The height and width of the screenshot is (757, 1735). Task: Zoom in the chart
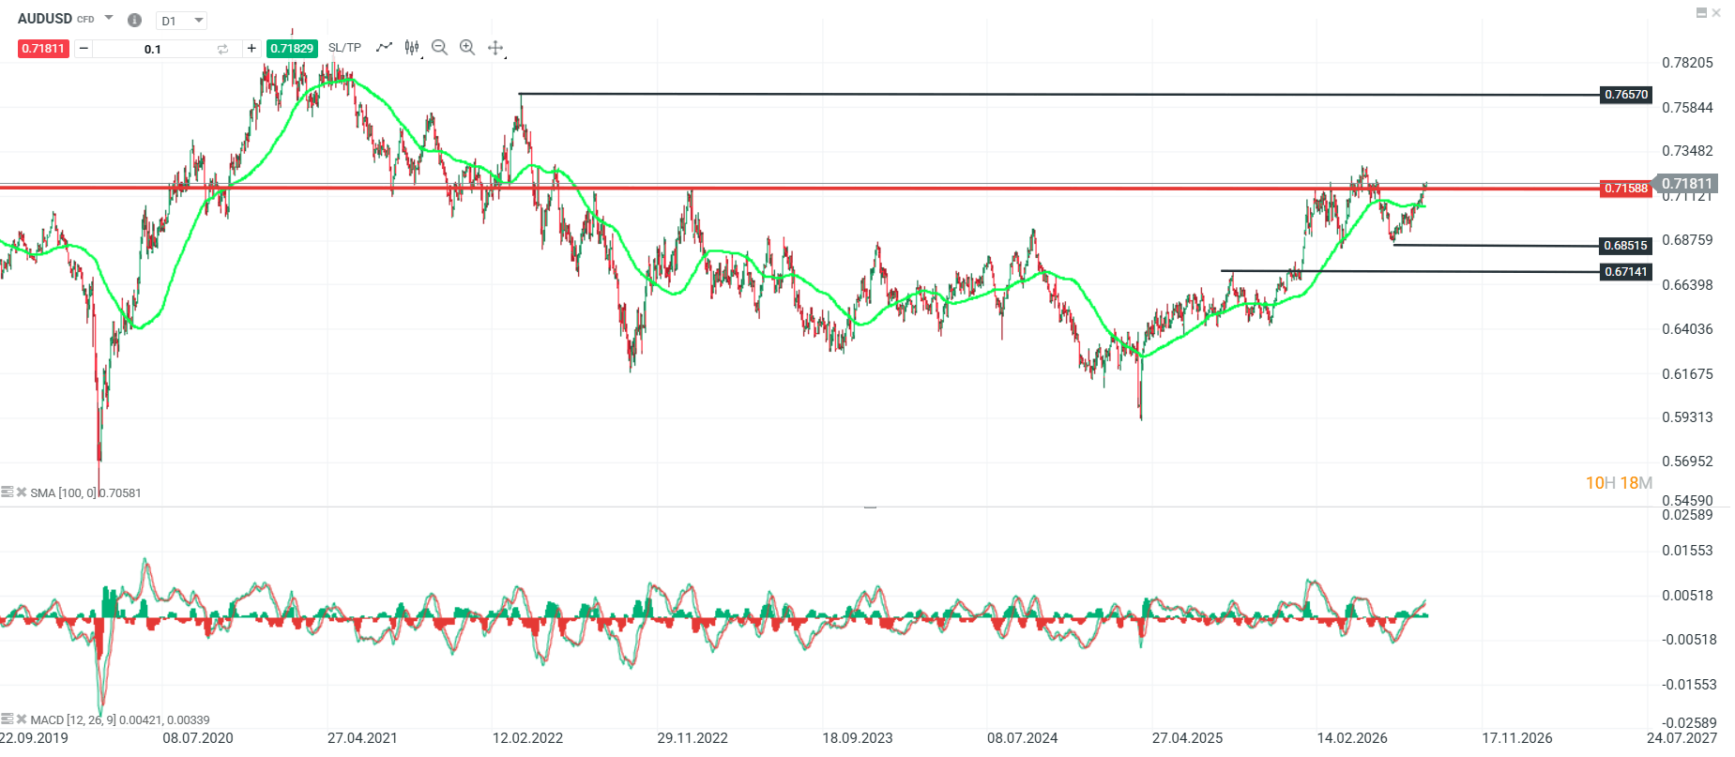tap(467, 48)
